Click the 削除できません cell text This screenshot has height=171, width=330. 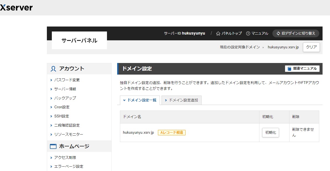pyautogui.click(x=303, y=132)
